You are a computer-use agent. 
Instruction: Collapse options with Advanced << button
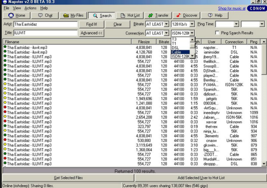pos(92,33)
